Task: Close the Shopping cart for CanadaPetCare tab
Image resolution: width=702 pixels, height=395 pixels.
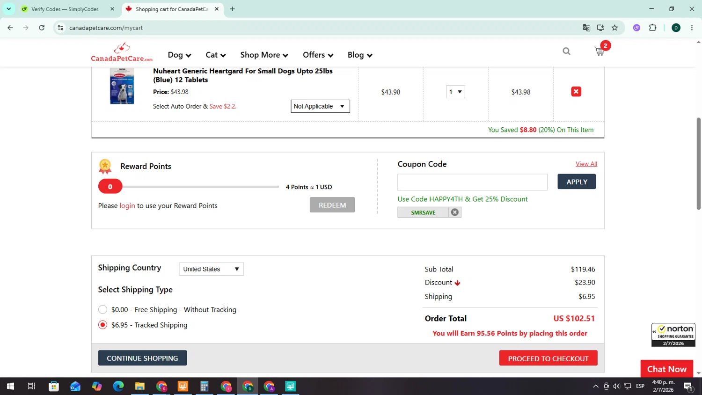Action: click(x=217, y=9)
